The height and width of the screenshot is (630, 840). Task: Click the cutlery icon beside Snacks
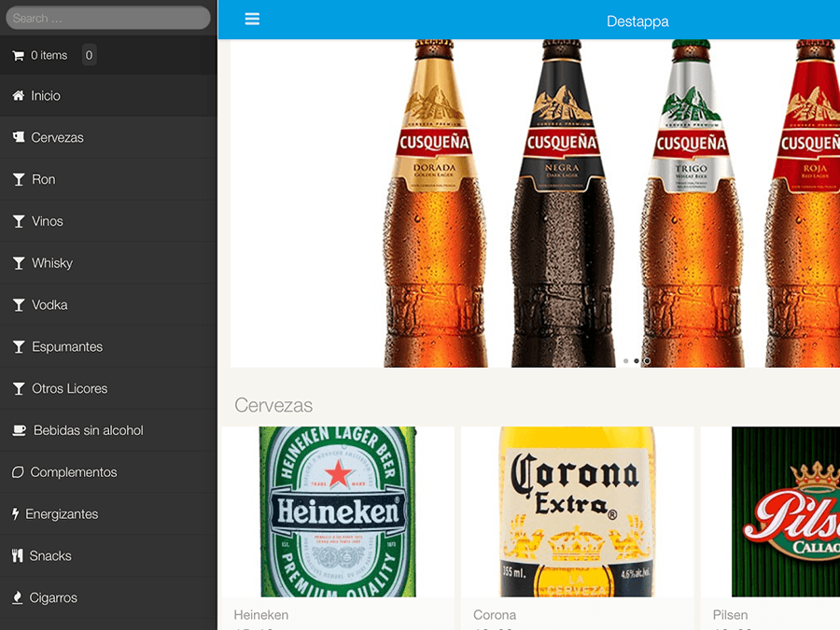point(18,555)
